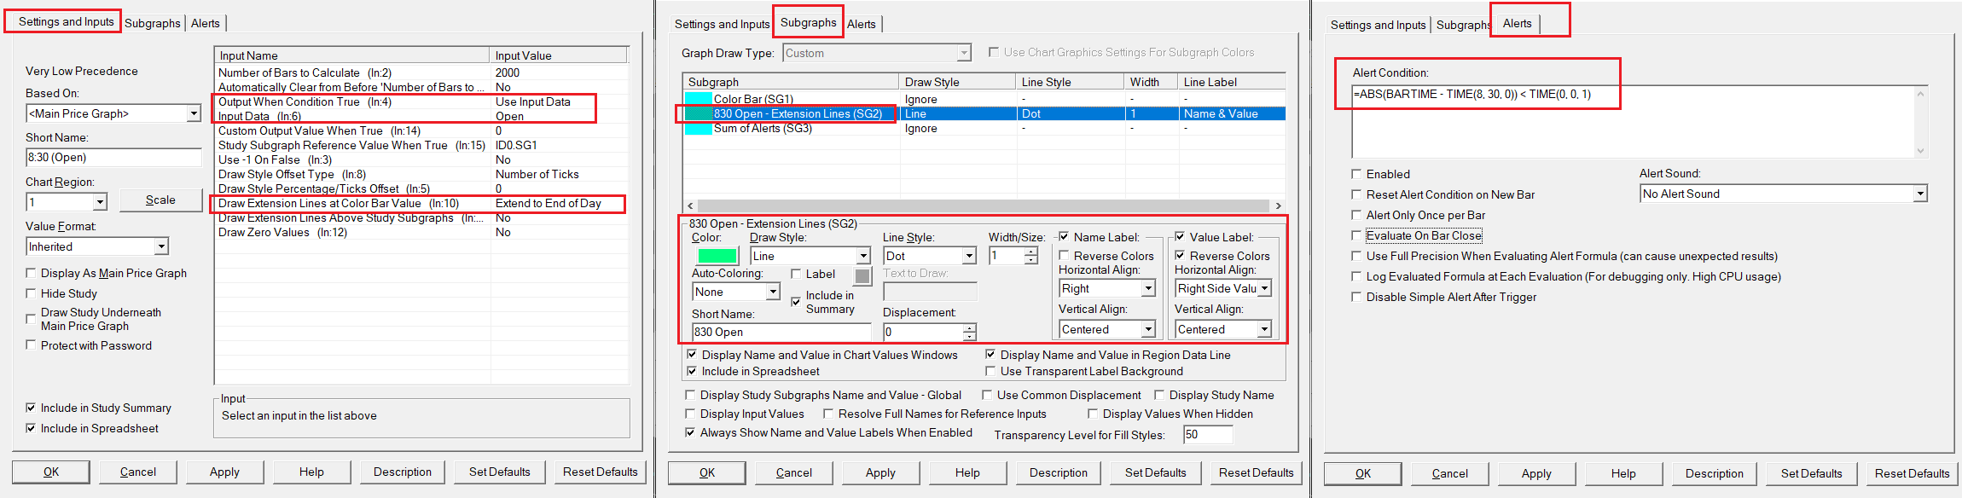Click the green Color button for 830 Open
Image resolution: width=1962 pixels, height=498 pixels.
(717, 256)
